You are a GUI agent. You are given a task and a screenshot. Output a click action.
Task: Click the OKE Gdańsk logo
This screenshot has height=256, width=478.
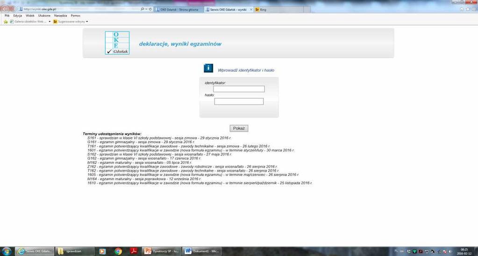point(117,43)
